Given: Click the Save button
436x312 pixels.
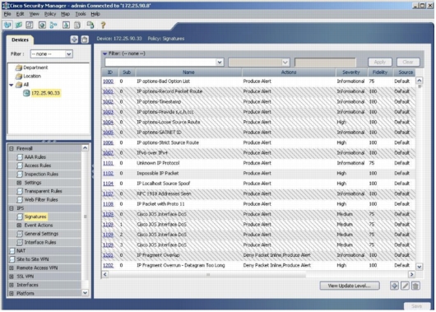Looking at the screenshot, I should click(416, 306).
